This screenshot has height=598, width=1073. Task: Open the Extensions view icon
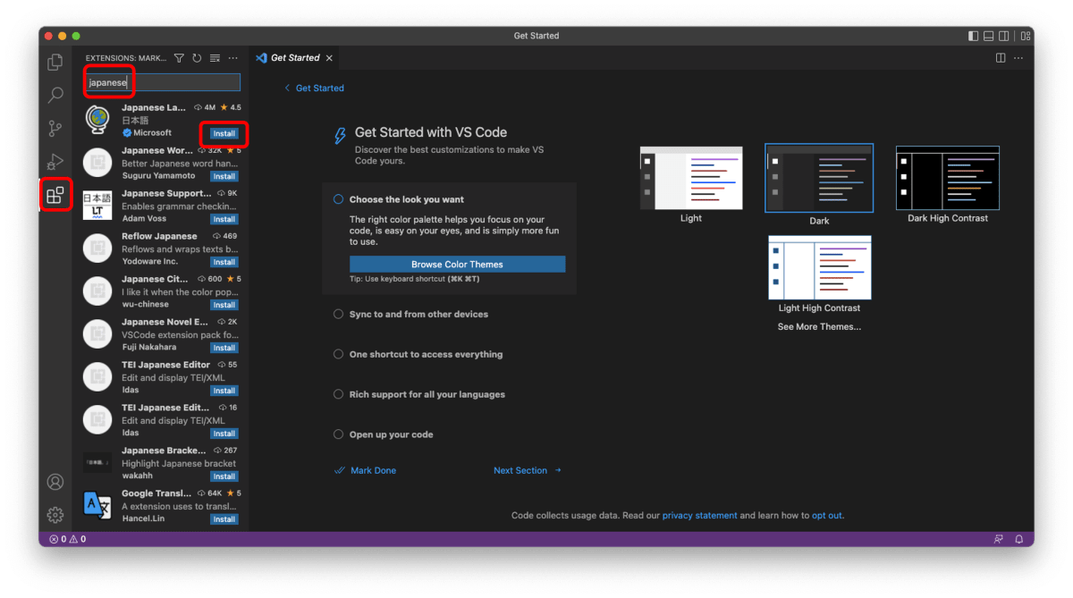55,195
